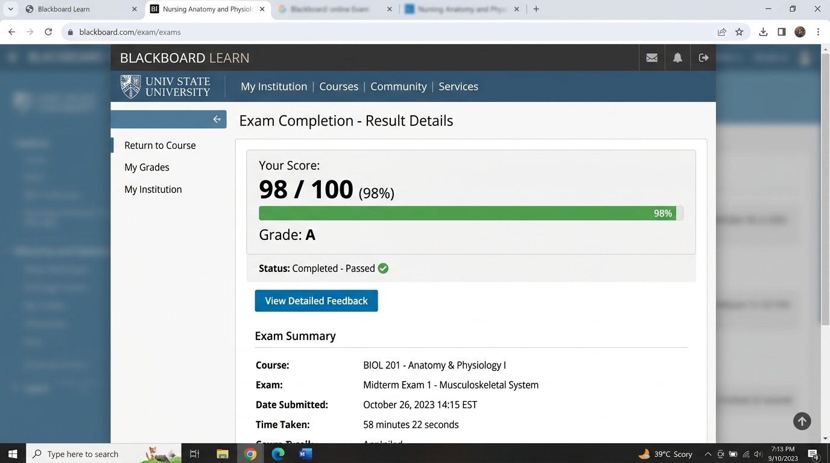Image resolution: width=830 pixels, height=463 pixels.
Task: Open Microsoft Word from the taskbar
Action: point(306,454)
